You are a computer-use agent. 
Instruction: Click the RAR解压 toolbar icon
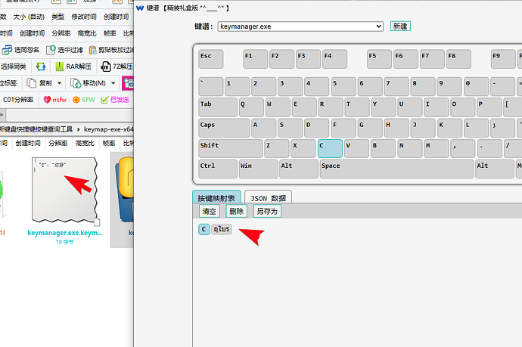point(60,66)
